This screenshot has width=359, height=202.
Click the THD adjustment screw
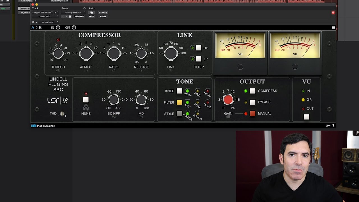coord(62,114)
